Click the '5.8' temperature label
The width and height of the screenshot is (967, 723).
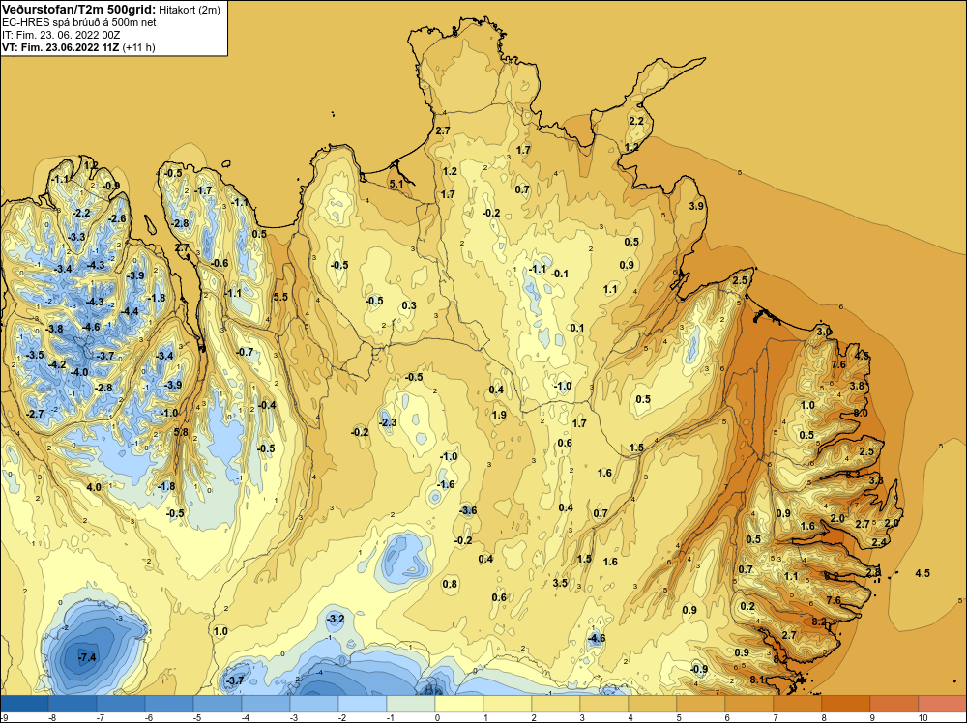[x=181, y=432]
